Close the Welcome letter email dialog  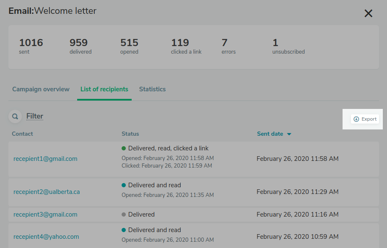368,13
